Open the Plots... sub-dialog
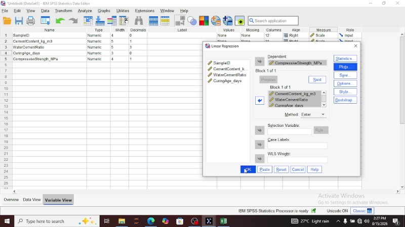 (x=345, y=67)
